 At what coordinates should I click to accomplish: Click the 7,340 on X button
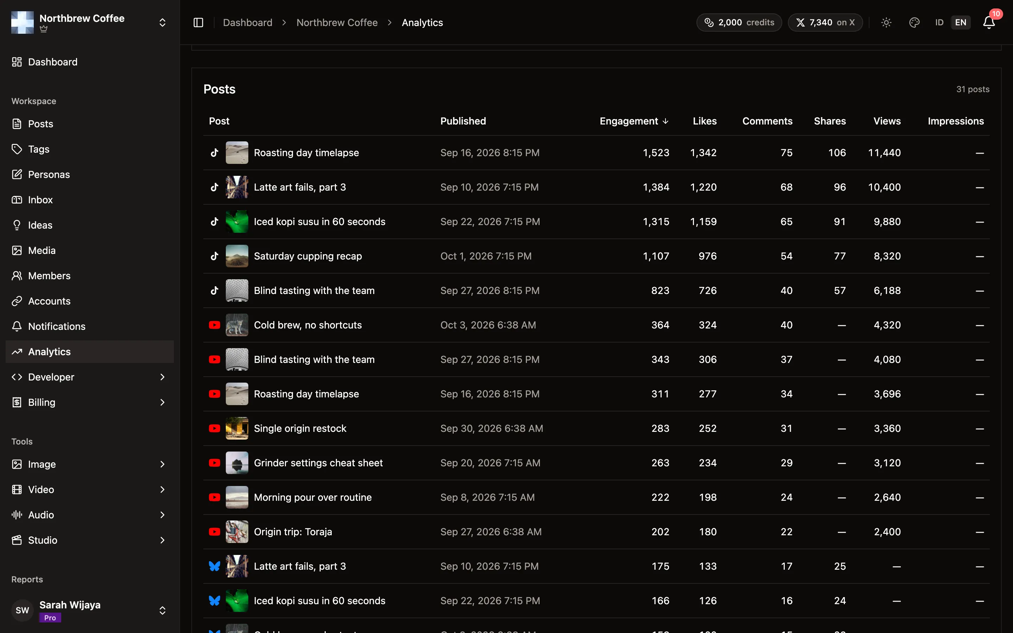pyautogui.click(x=825, y=23)
